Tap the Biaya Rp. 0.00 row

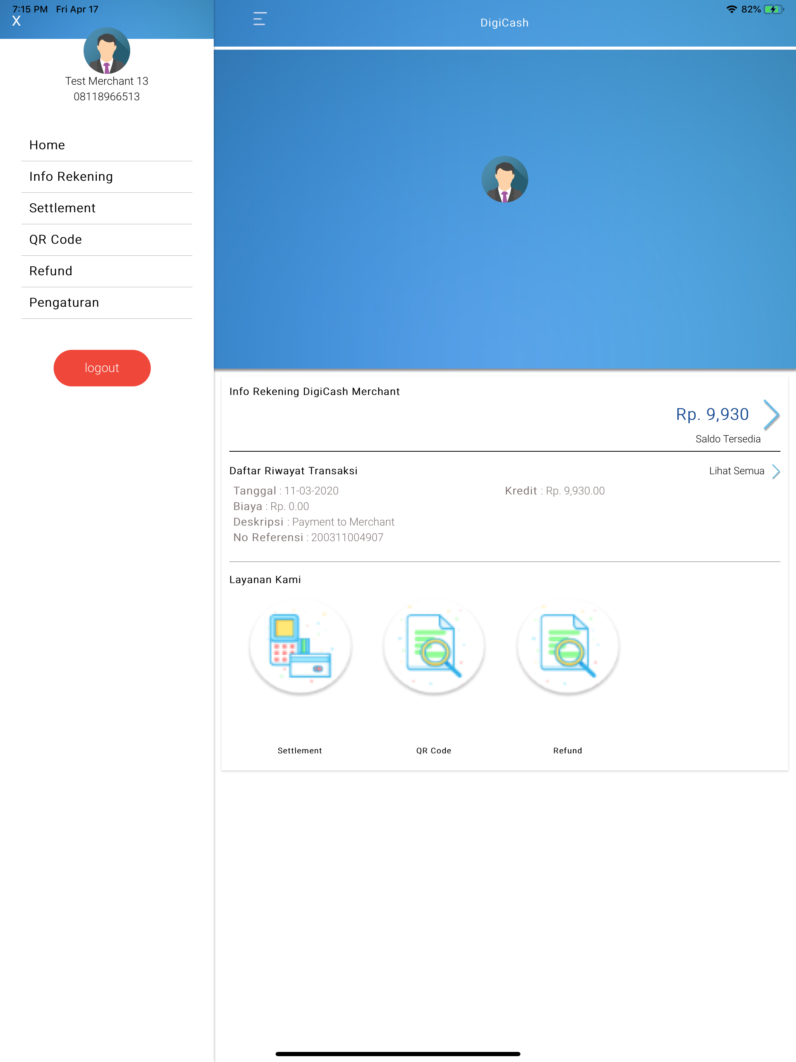[271, 506]
